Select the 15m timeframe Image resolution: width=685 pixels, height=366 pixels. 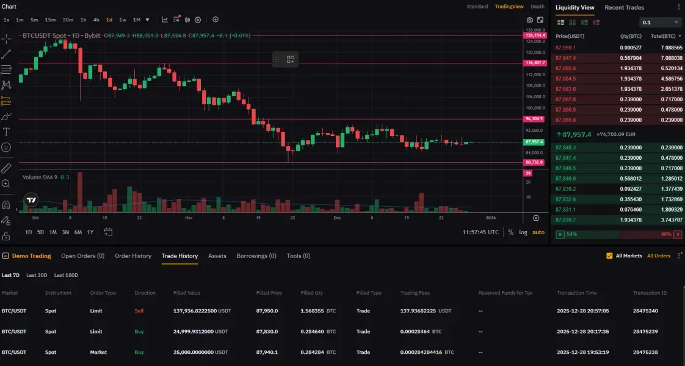tap(50, 20)
